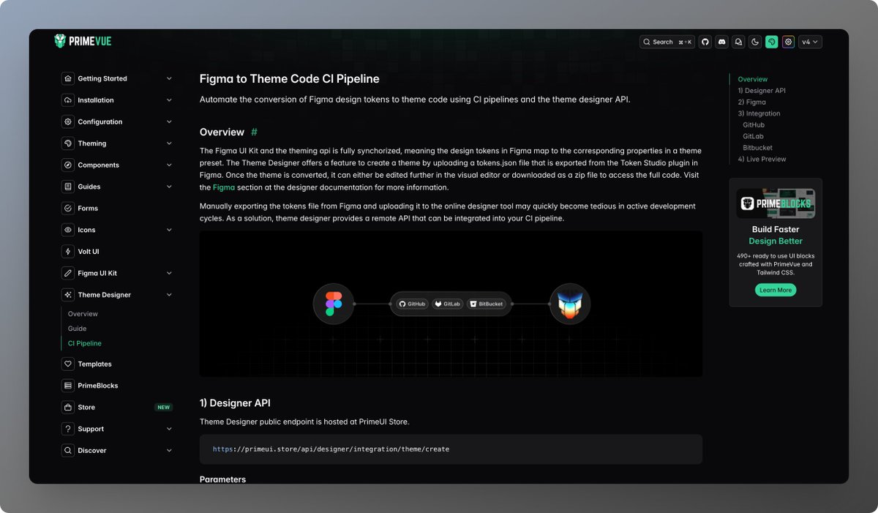Click the Theming palette icon in sidebar
The width and height of the screenshot is (878, 513).
coord(68,143)
